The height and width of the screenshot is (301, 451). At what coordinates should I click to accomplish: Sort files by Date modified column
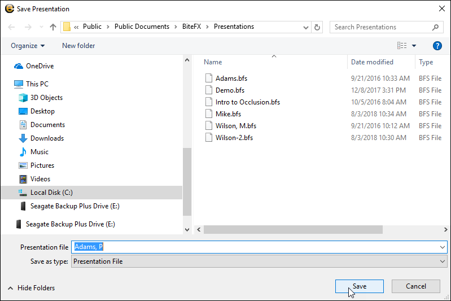point(372,62)
